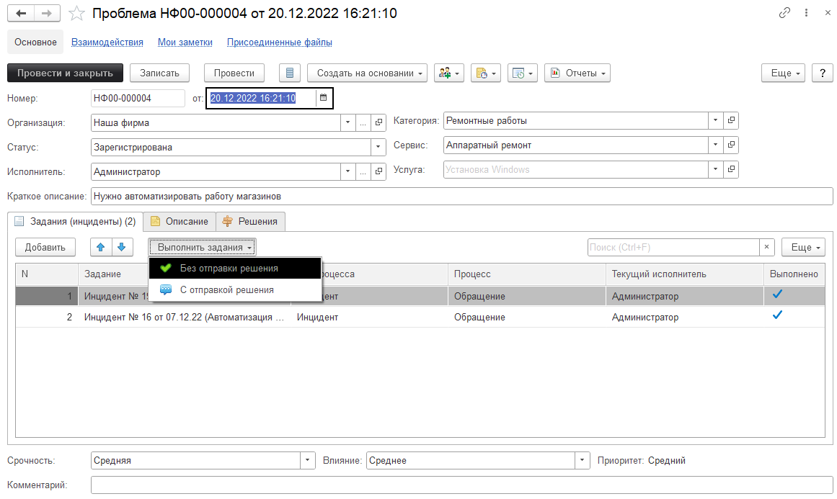This screenshot has width=837, height=499.
Task: Switch to the Описание tab
Action: tap(180, 222)
